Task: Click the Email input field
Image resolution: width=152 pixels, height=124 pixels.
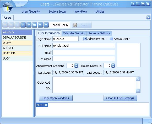Action: click(x=84, y=52)
